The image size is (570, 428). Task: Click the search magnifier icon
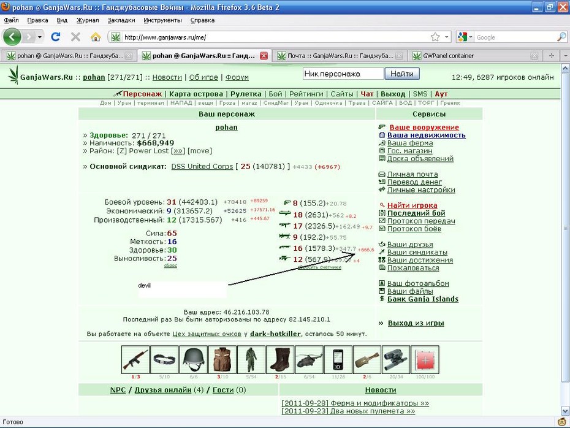(561, 37)
